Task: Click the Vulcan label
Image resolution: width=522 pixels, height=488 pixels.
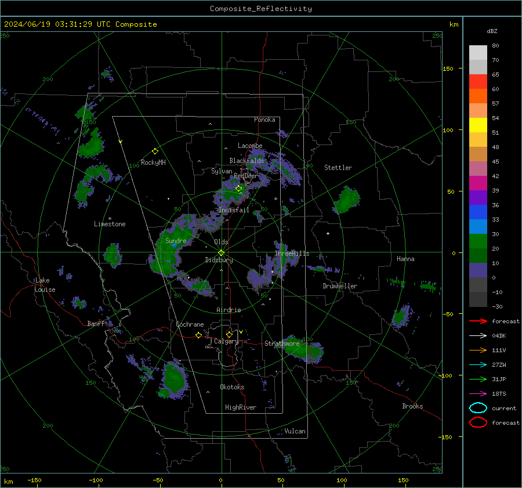Action: (295, 431)
